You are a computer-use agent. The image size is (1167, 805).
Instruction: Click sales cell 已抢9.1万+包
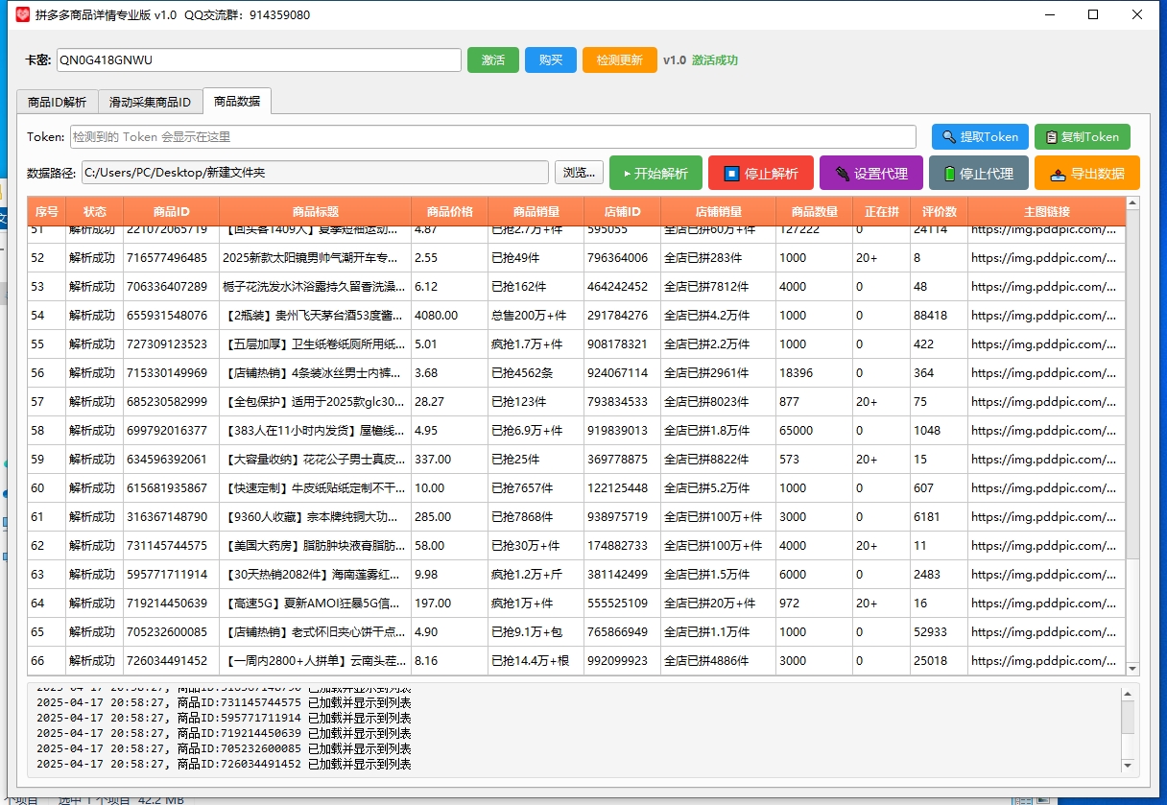(x=536, y=632)
